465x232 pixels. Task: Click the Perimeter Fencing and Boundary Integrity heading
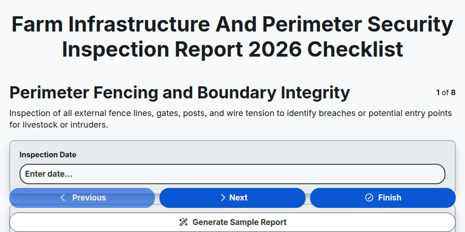(179, 93)
